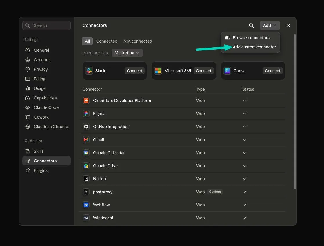Select the Skills icon in the sidebar
This screenshot has width=324, height=246.
[28, 151]
